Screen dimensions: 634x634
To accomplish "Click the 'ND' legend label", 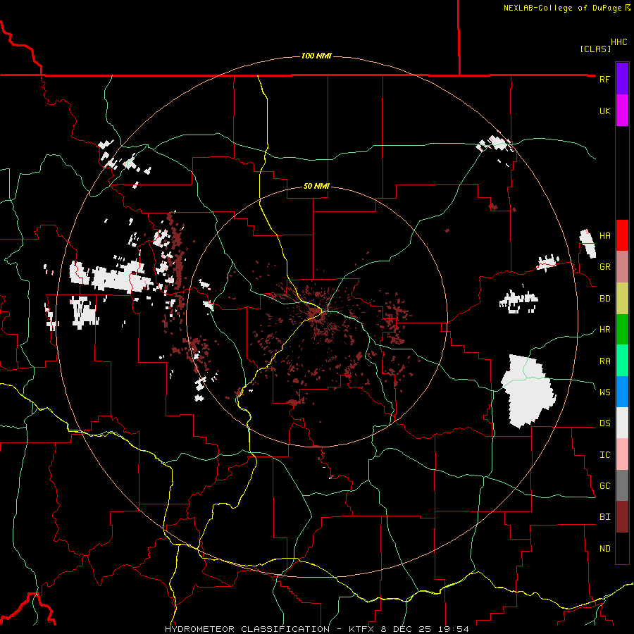I will (604, 549).
